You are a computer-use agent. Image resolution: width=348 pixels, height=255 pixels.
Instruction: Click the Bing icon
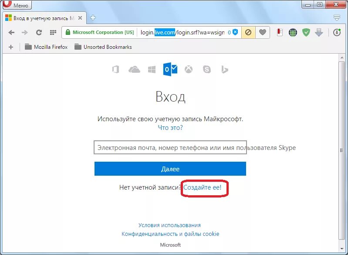click(225, 69)
